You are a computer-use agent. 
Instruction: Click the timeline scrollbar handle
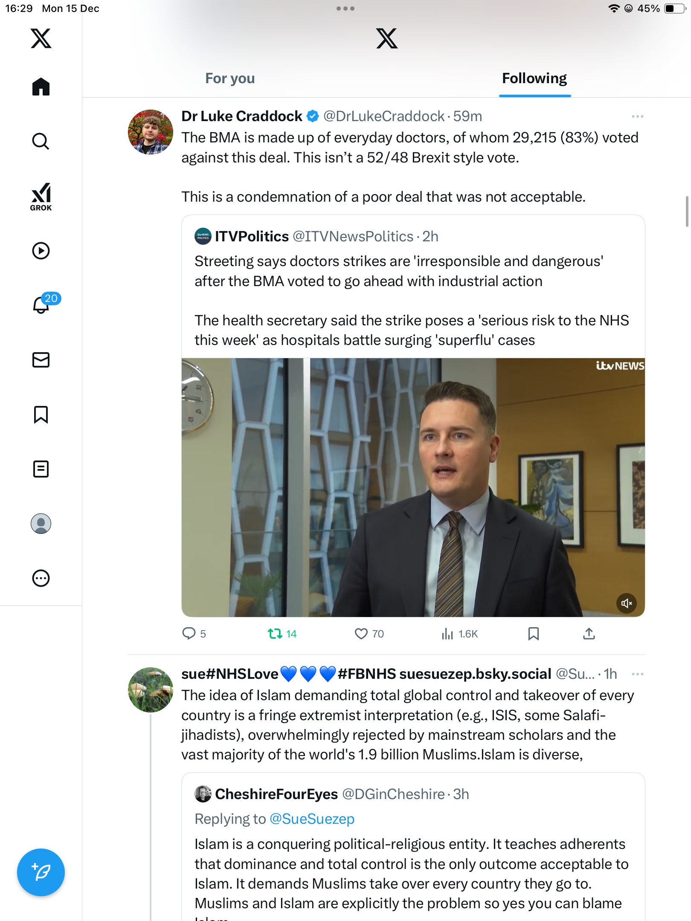pos(687,211)
